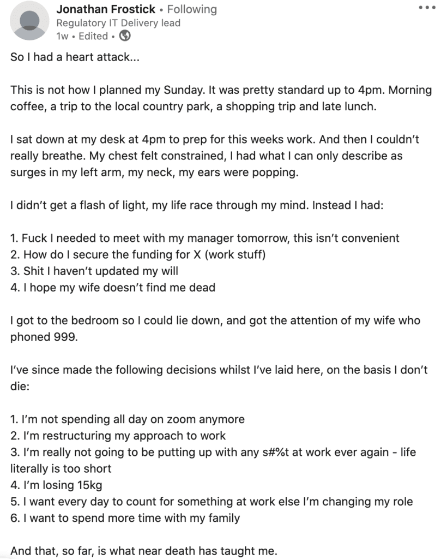The height and width of the screenshot is (559, 447).
Task: Click the "1w" post timestamp
Action: pyautogui.click(x=63, y=36)
